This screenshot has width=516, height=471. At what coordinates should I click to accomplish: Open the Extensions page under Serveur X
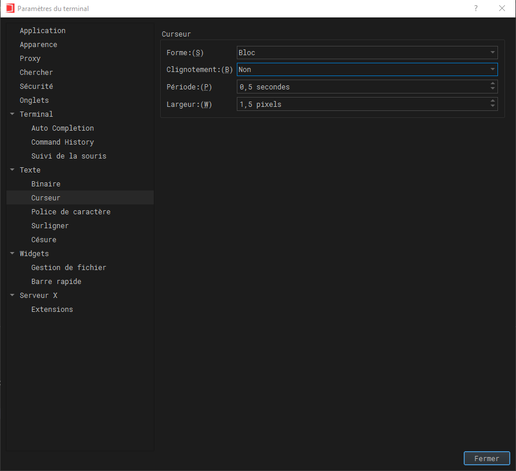click(52, 309)
